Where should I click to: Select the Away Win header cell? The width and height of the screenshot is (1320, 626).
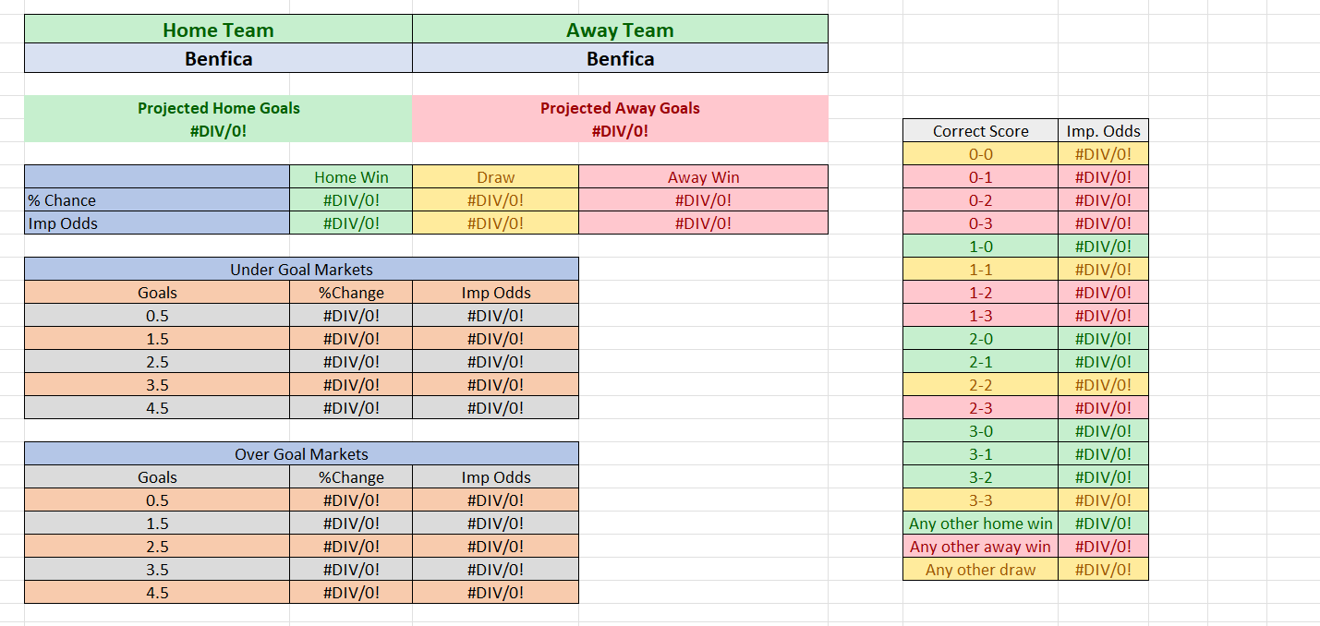coord(703,177)
